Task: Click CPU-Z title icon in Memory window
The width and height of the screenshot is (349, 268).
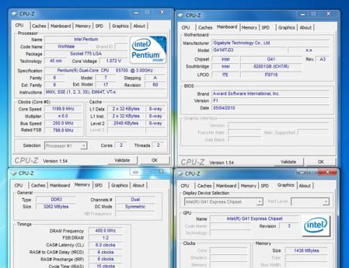Action: (14, 174)
